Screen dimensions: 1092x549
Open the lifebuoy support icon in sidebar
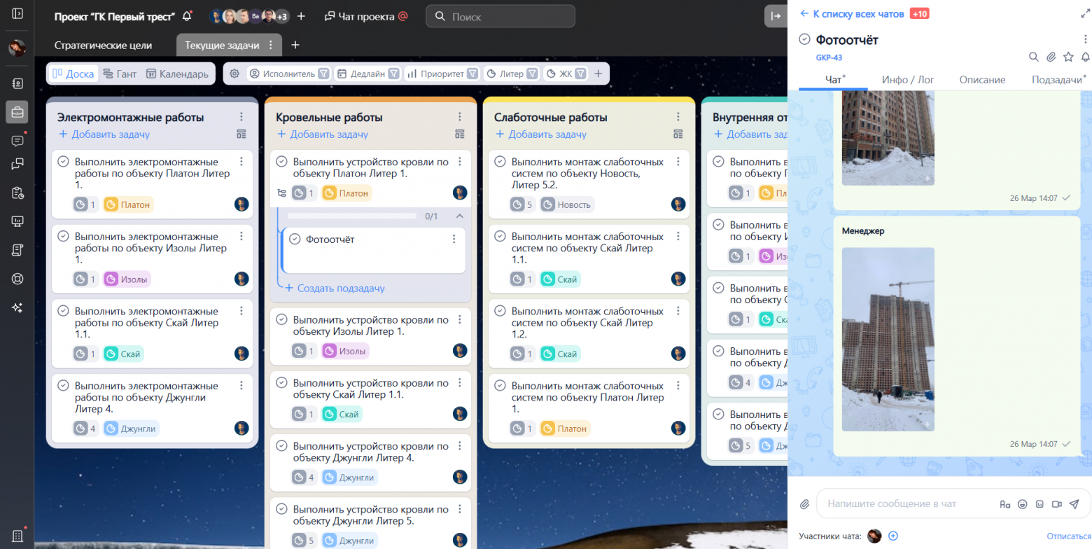pos(17,278)
